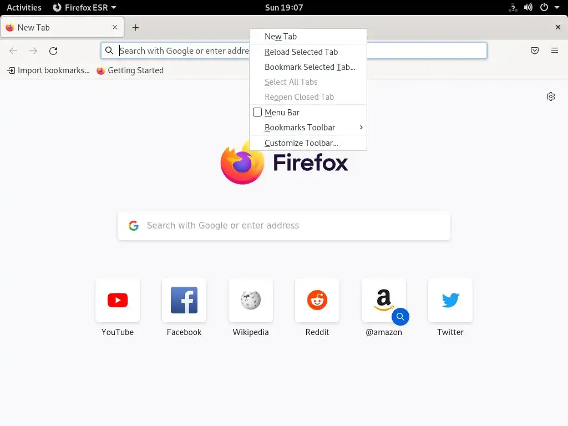The width and height of the screenshot is (568, 426).
Task: Click the network status icon in top bar
Action: (x=513, y=7)
